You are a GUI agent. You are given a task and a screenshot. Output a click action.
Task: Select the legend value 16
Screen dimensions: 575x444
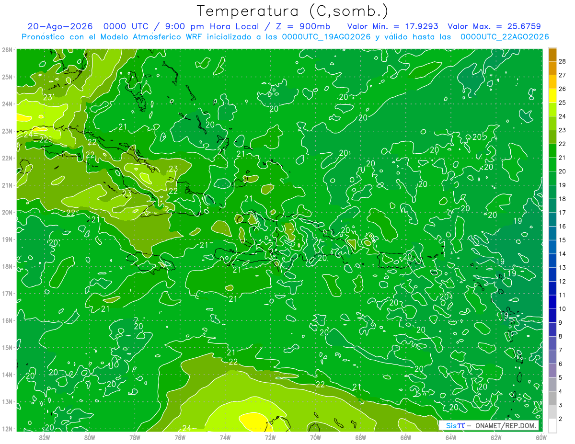click(563, 226)
